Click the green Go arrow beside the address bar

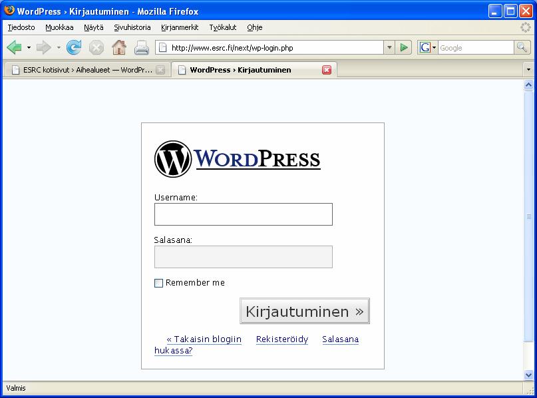click(404, 48)
